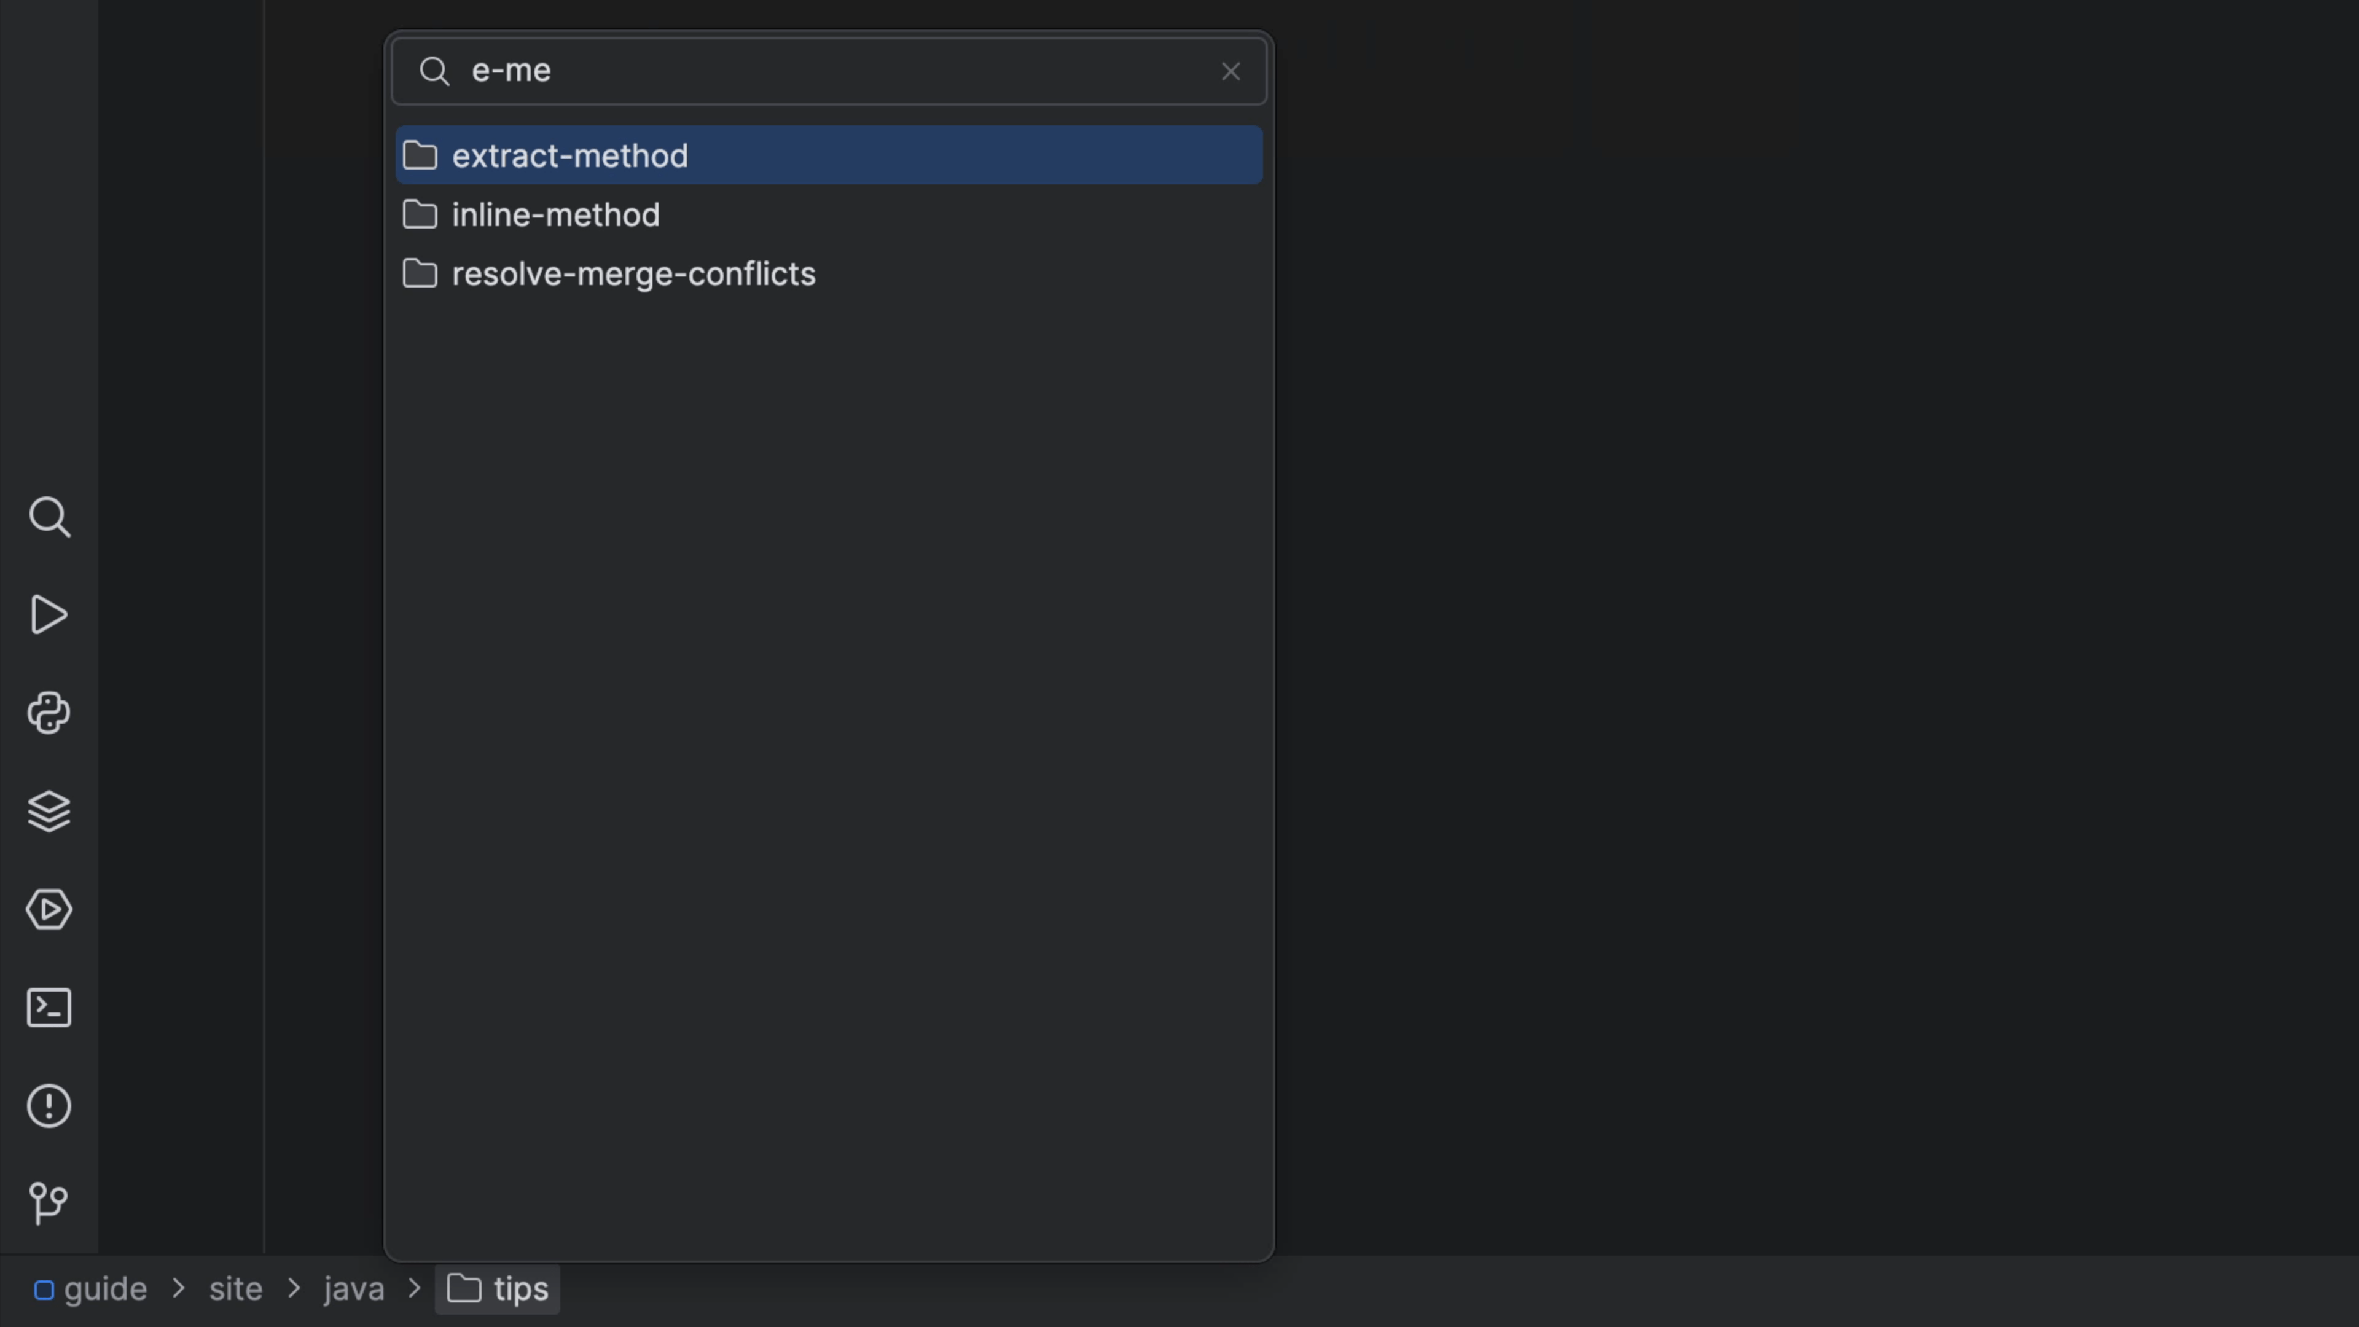Open the Problems tool window

[49, 1105]
